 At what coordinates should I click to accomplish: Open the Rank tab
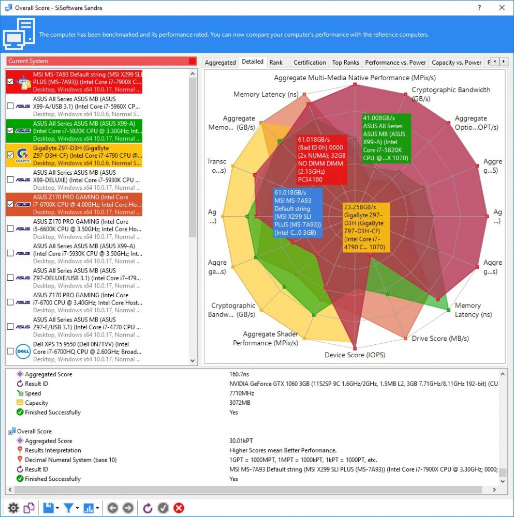click(x=276, y=63)
